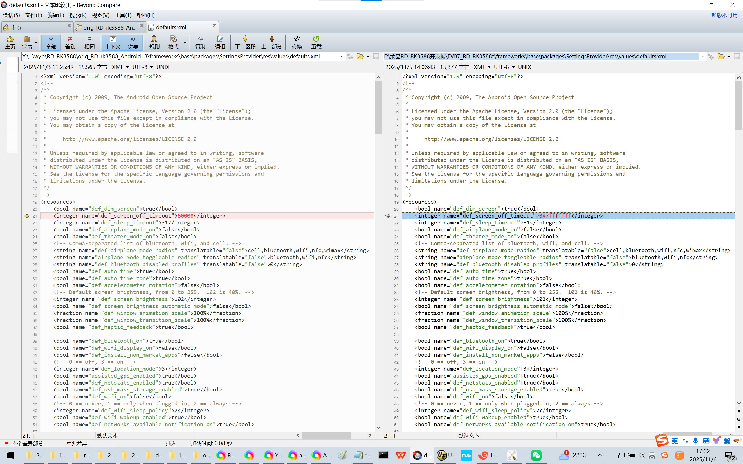The width and height of the screenshot is (743, 464).
Task: Click left pane horizontal scrollbar thumb
Action: (x=326, y=435)
